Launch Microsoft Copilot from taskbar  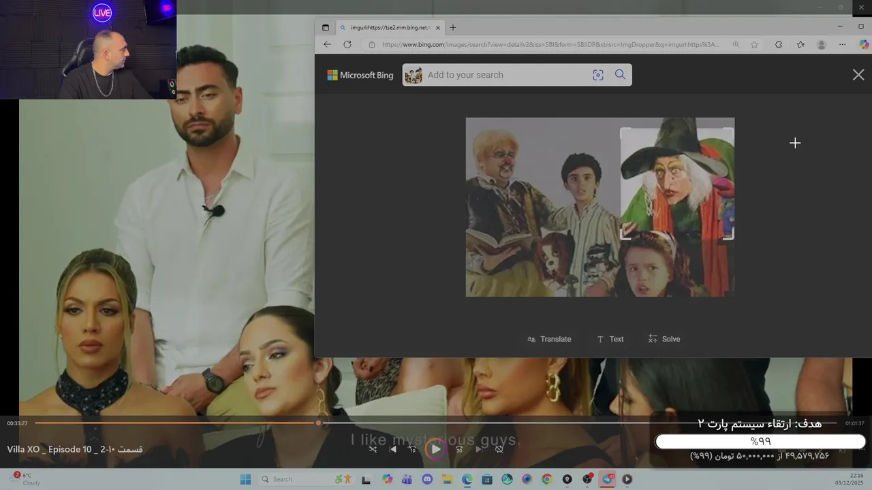pyautogui.click(x=388, y=479)
